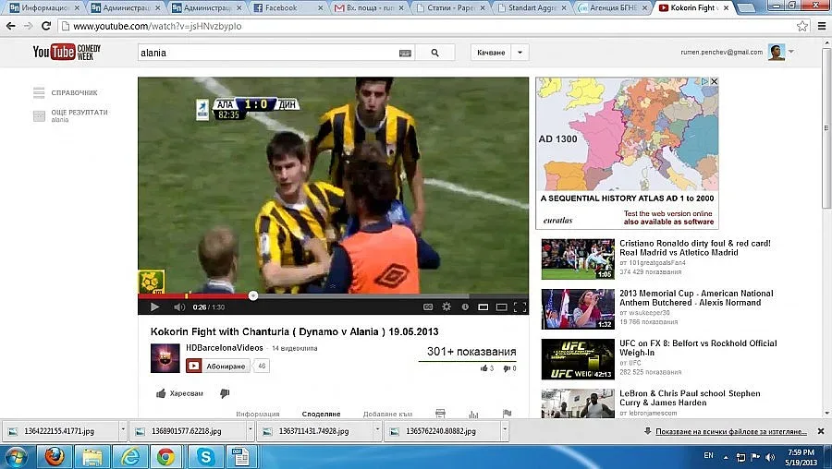Toggle captions on the video player

pyautogui.click(x=428, y=307)
